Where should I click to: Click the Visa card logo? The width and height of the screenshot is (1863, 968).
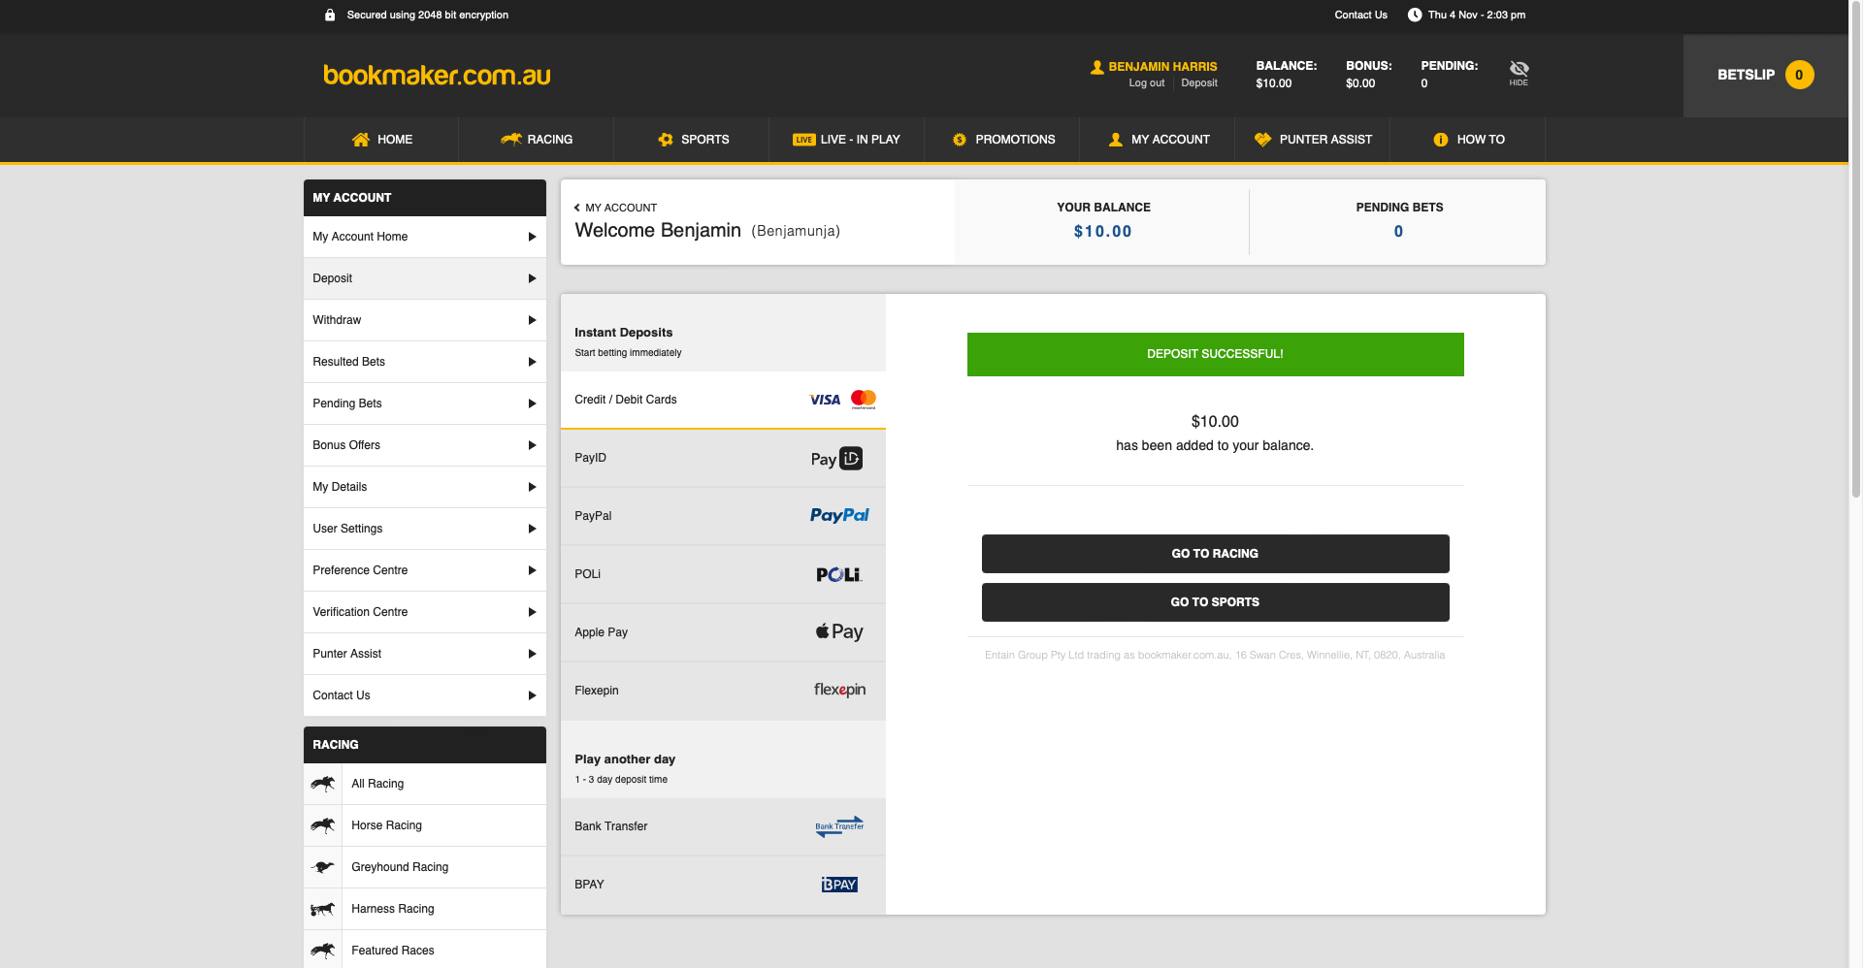(x=825, y=400)
